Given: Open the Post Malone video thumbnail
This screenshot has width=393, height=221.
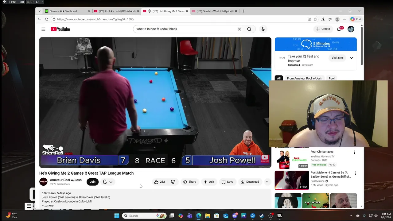Looking at the screenshot, I should 292,180.
